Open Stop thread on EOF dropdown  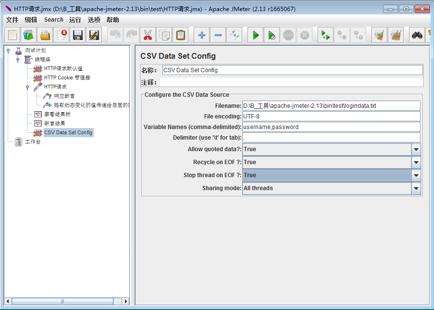(x=416, y=176)
